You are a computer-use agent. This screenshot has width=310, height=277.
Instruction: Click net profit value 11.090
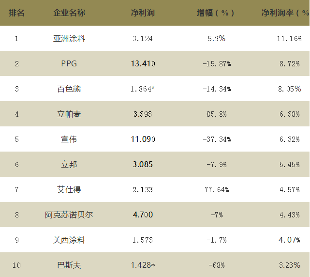[143, 139]
